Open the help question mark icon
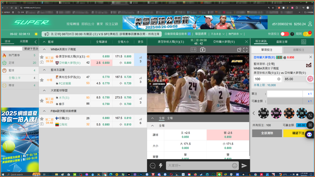This screenshot has width=315, height=177. tap(292, 34)
